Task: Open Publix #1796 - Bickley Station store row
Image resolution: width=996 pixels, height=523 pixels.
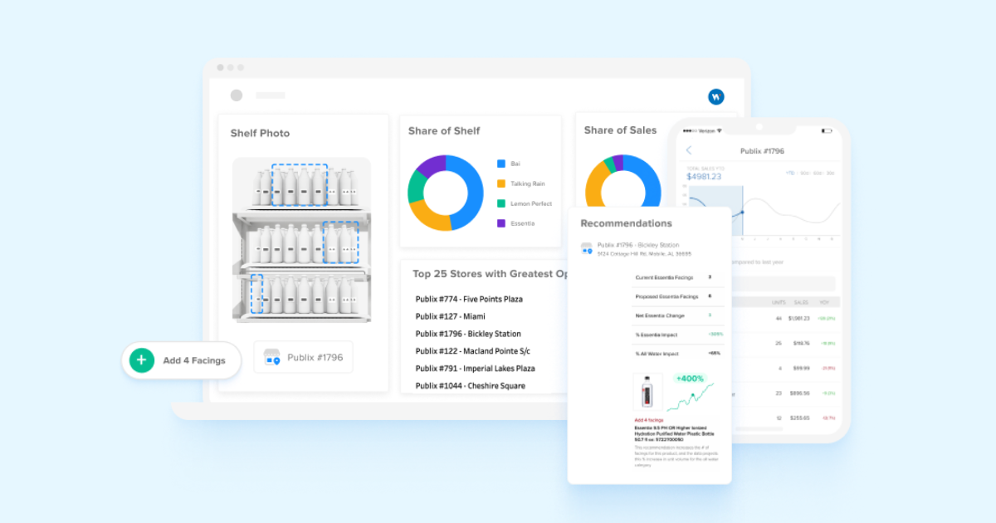Action: coord(468,334)
